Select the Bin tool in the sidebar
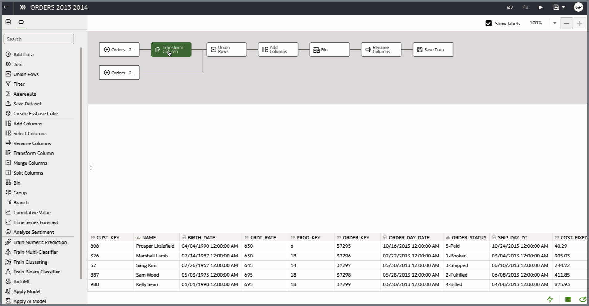This screenshot has height=306, width=589. [x=17, y=182]
